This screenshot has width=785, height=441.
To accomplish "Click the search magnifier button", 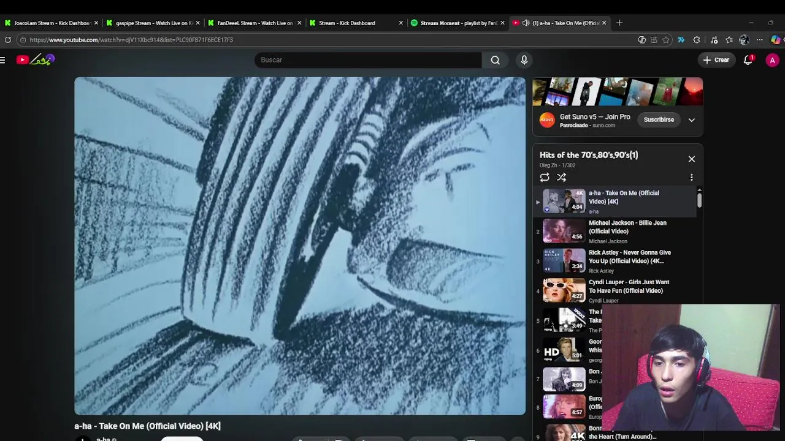I will [495, 60].
